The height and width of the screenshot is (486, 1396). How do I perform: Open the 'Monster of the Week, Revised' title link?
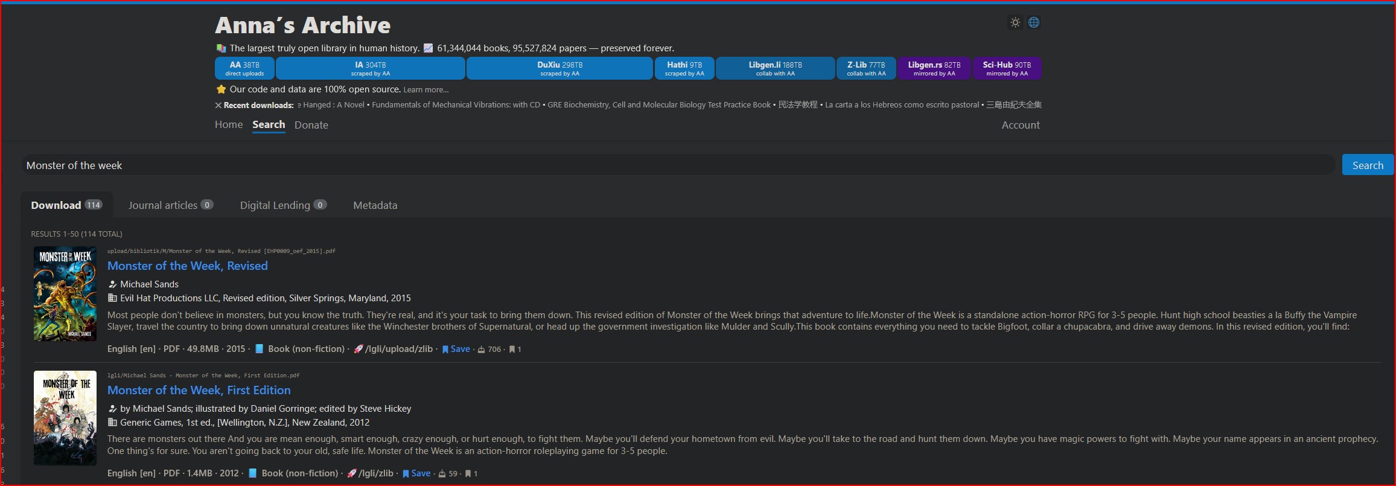coord(188,266)
